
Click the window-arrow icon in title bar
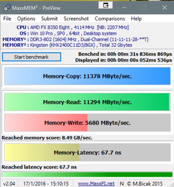tap(106, 5)
